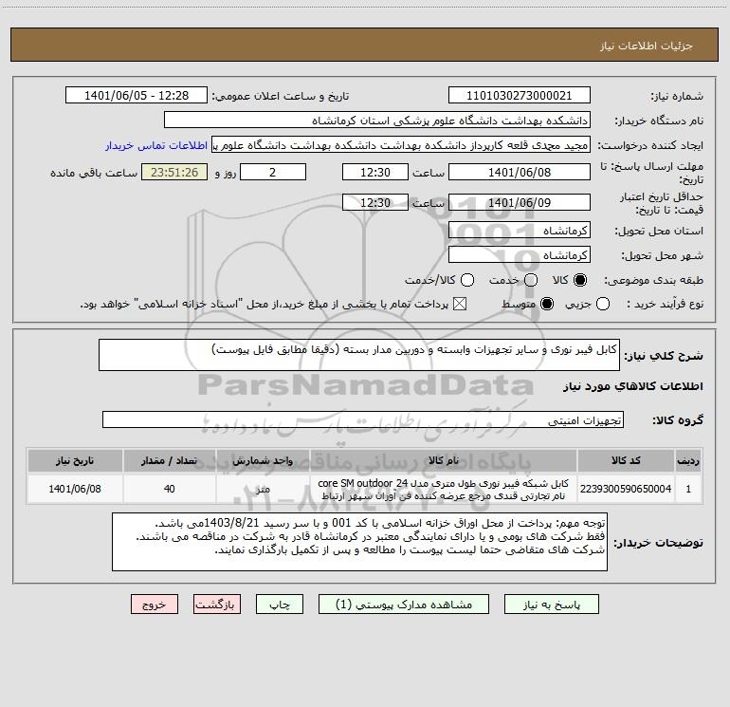
Task: Click the گروه کالا field تجهیزات امنیتی
Action: pyautogui.click(x=363, y=419)
